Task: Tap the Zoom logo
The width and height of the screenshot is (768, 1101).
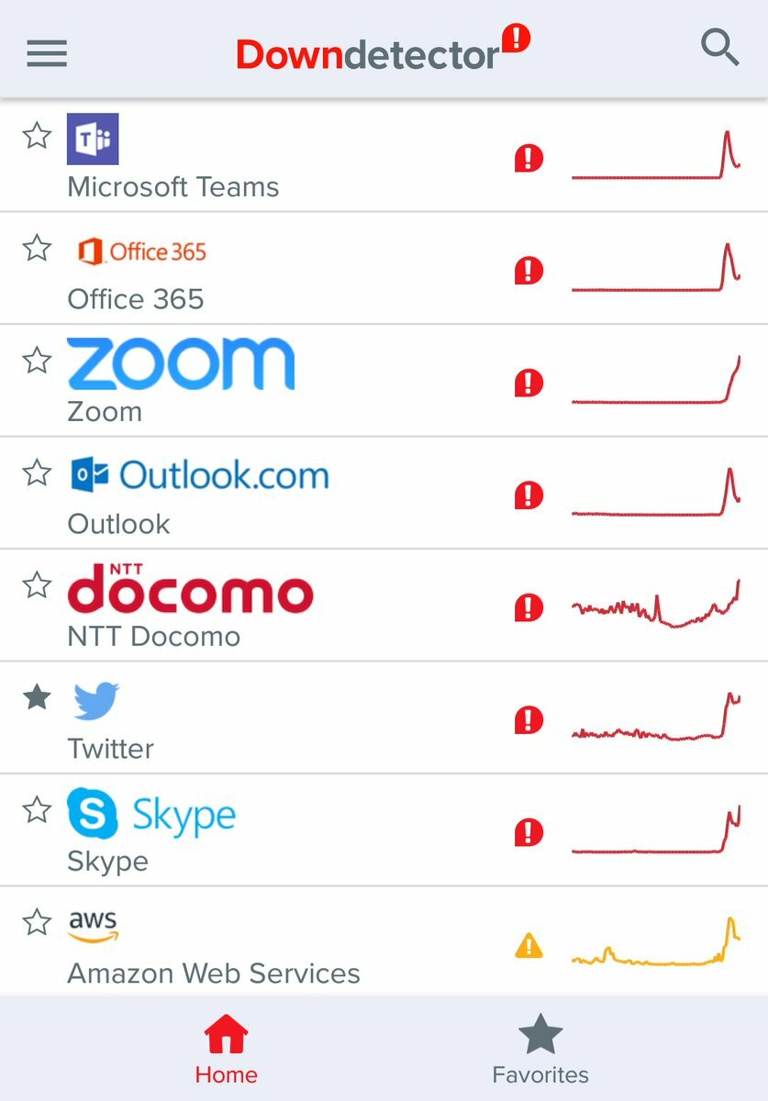Action: (x=181, y=363)
